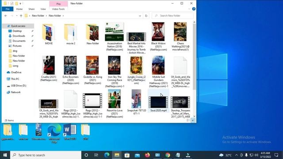Click the file list vertical scrollbar

[x=194, y=56]
